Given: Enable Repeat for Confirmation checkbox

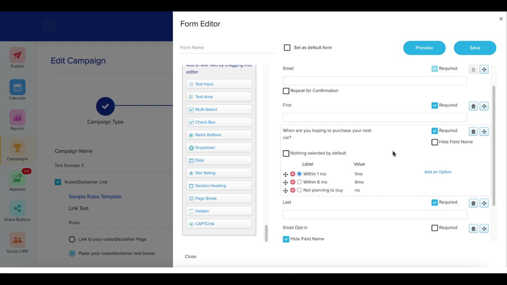Looking at the screenshot, I should tap(286, 91).
